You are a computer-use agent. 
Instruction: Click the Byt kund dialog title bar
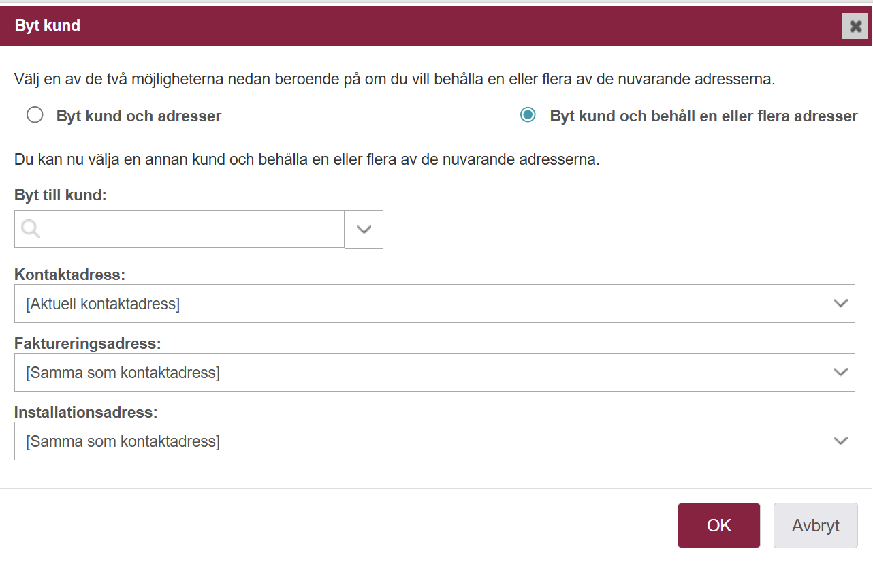(436, 26)
